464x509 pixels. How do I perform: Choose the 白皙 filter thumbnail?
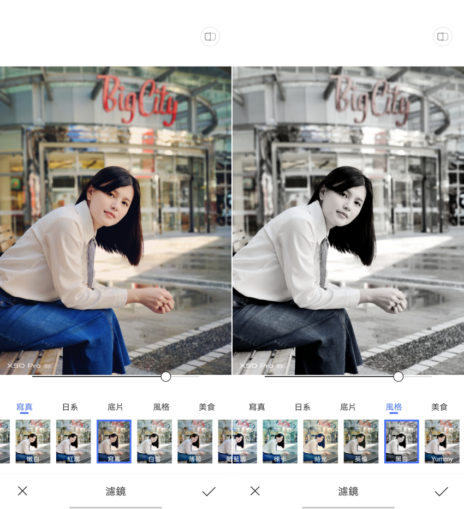pos(156,441)
